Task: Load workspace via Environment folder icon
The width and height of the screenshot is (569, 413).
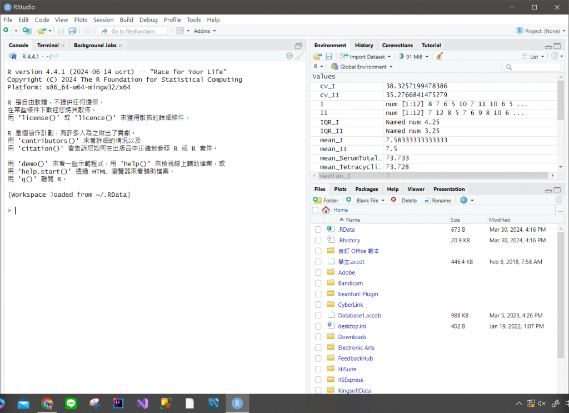Action: click(317, 56)
